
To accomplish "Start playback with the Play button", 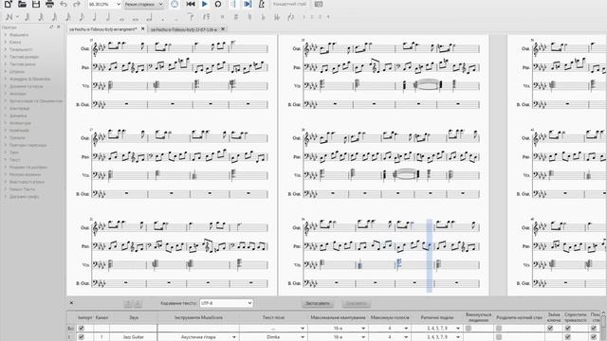I will coord(205,4).
